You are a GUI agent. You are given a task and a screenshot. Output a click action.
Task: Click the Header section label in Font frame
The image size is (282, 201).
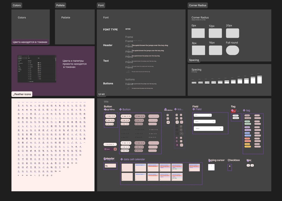(x=108, y=45)
